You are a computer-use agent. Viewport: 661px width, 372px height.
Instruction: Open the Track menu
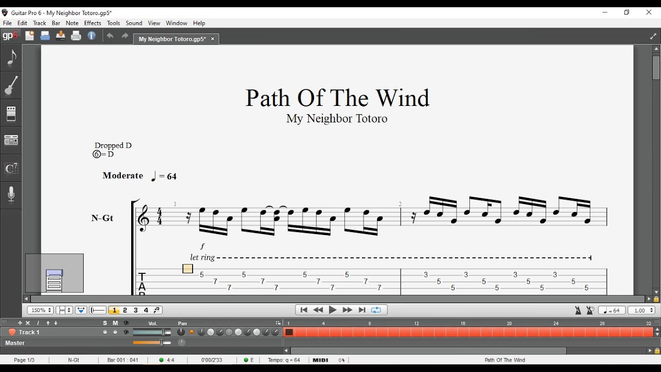point(40,23)
